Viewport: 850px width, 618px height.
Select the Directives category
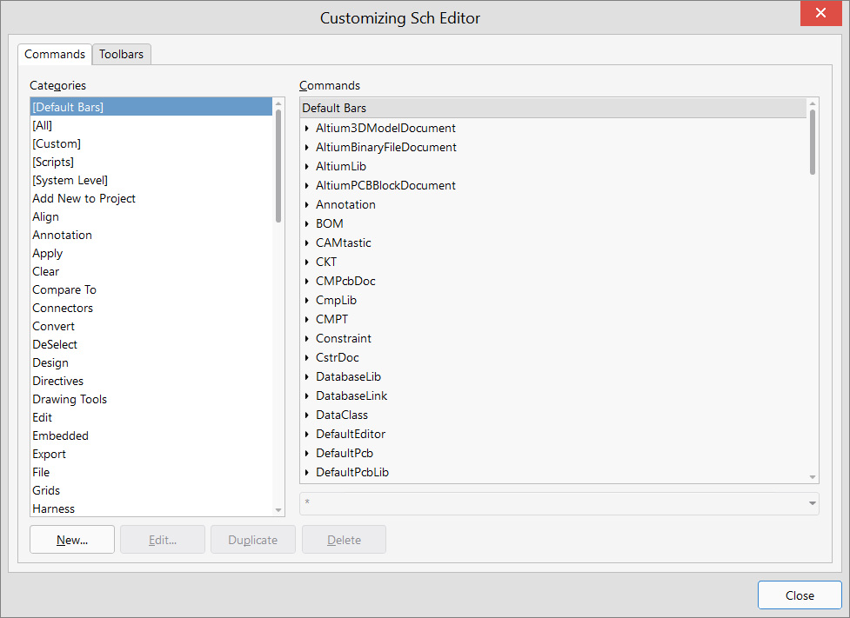(x=151, y=381)
